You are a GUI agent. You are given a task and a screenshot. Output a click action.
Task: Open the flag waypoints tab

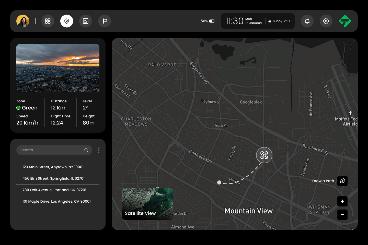click(105, 21)
